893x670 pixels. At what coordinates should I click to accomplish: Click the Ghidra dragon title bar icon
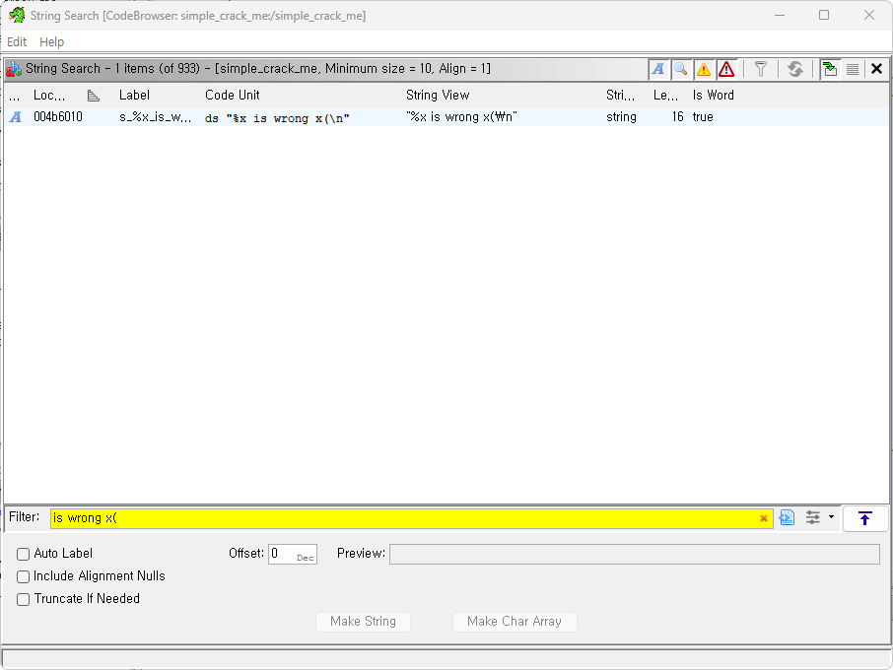point(17,16)
